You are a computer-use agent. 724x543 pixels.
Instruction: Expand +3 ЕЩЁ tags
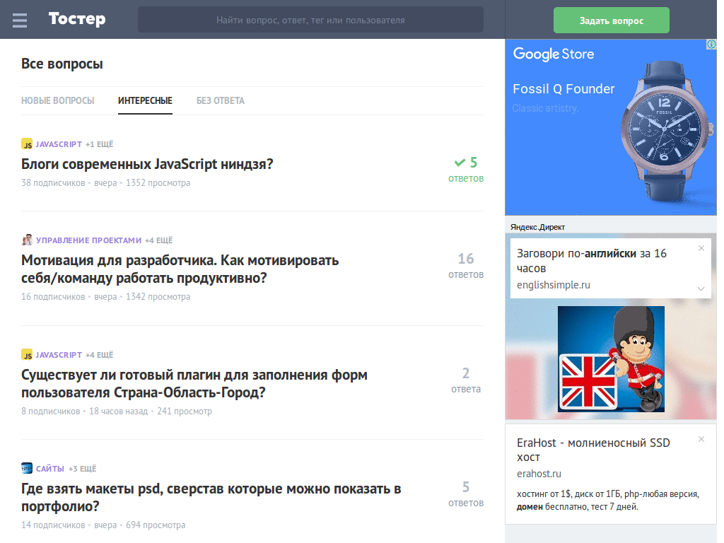pyautogui.click(x=83, y=469)
